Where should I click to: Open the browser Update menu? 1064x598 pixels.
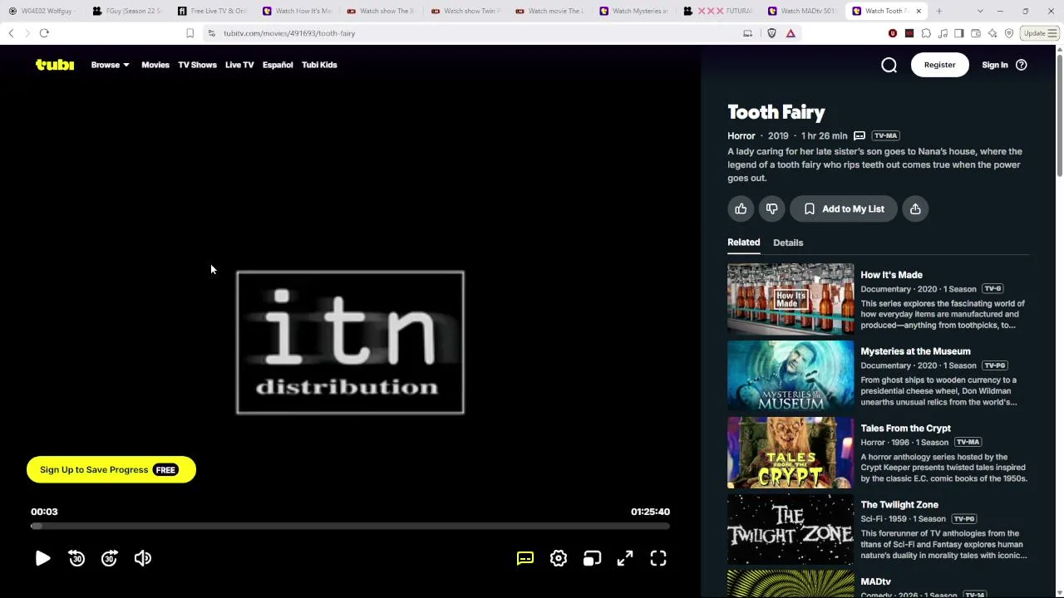pos(1040,33)
